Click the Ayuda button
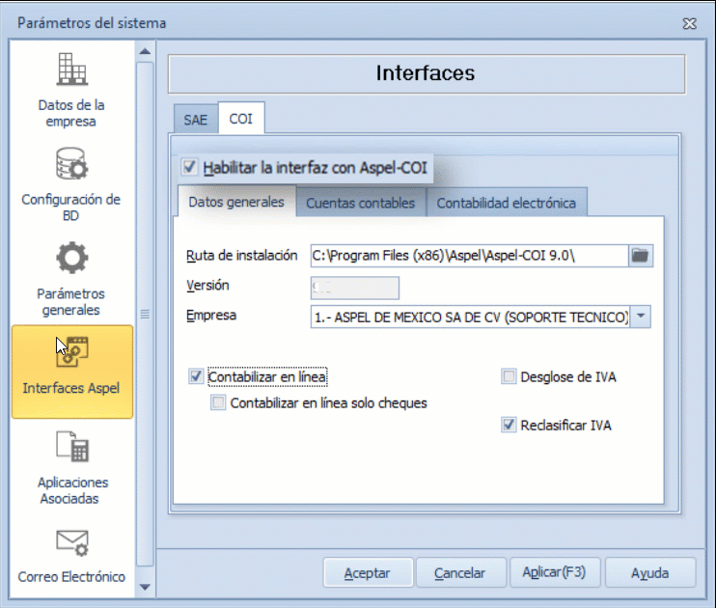 pyautogui.click(x=649, y=572)
